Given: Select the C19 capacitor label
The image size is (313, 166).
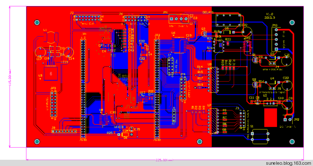Looking at the screenshot, I should [189, 35].
